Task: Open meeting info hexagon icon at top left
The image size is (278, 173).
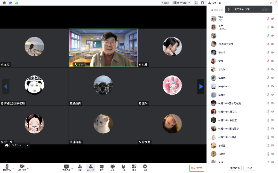Action: point(4,3)
